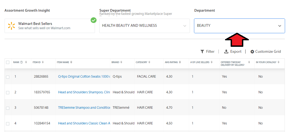The image size is (287, 132).
Task: Sort by Item ID column arrows
Action: coord(43,62)
